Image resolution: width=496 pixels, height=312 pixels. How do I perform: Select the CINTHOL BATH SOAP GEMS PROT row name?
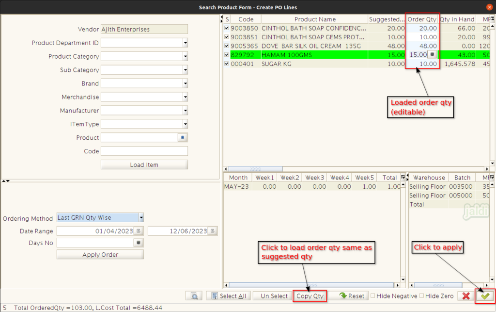(314, 37)
